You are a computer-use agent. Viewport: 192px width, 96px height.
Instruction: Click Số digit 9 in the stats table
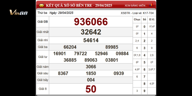point(144,91)
